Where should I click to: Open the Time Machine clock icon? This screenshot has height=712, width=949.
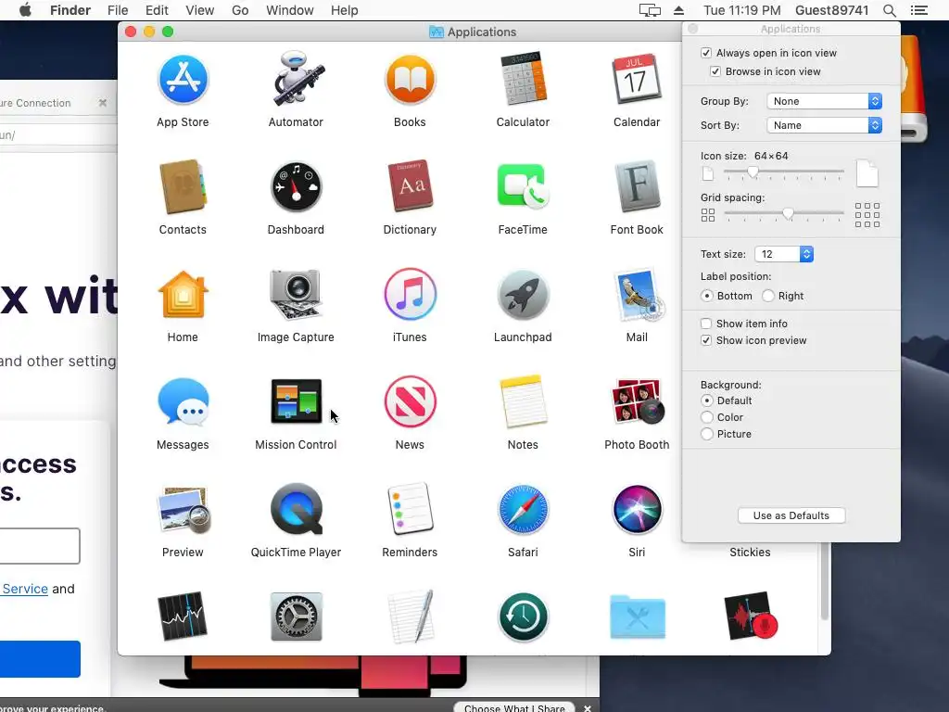(523, 617)
